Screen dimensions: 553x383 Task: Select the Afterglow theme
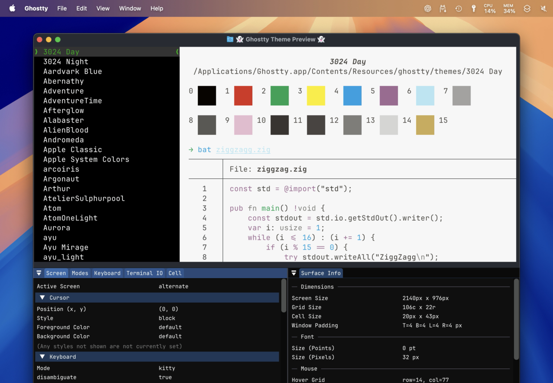point(64,111)
